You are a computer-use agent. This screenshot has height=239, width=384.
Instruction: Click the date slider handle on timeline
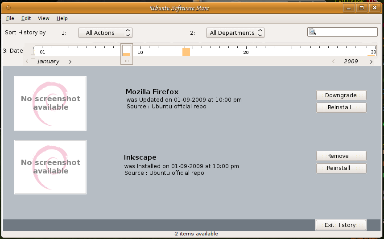(127, 54)
